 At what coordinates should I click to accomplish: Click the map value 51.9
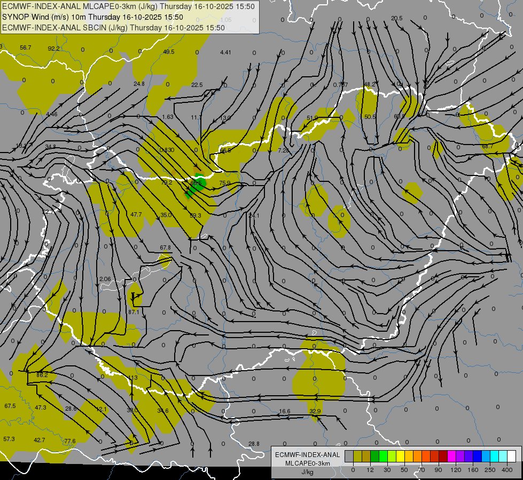(x=312, y=118)
